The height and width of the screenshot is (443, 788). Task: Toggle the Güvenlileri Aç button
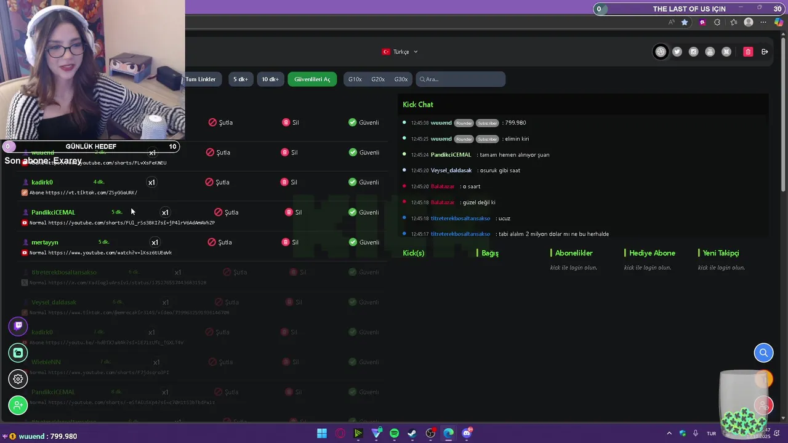(x=312, y=79)
